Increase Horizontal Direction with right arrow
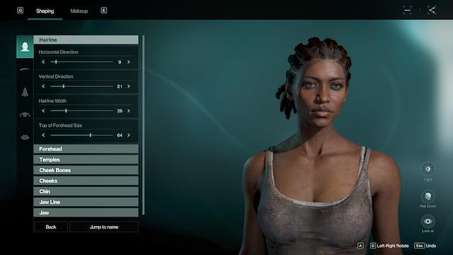The image size is (453, 255). tap(129, 62)
